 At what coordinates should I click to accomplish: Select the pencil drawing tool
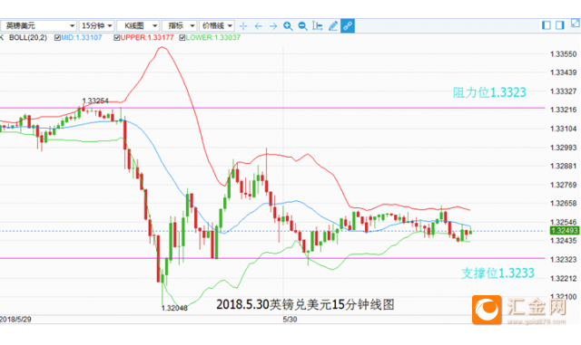333,25
